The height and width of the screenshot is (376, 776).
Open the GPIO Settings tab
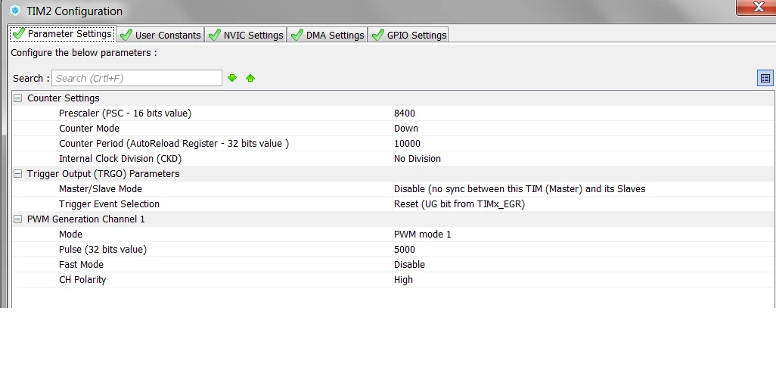point(408,35)
